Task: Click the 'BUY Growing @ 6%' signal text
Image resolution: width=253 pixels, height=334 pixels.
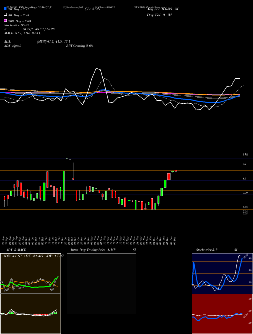Action: point(79,46)
